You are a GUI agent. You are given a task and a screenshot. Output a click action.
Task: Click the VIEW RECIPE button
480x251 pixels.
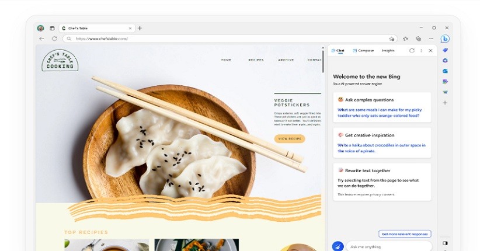pyautogui.click(x=290, y=139)
